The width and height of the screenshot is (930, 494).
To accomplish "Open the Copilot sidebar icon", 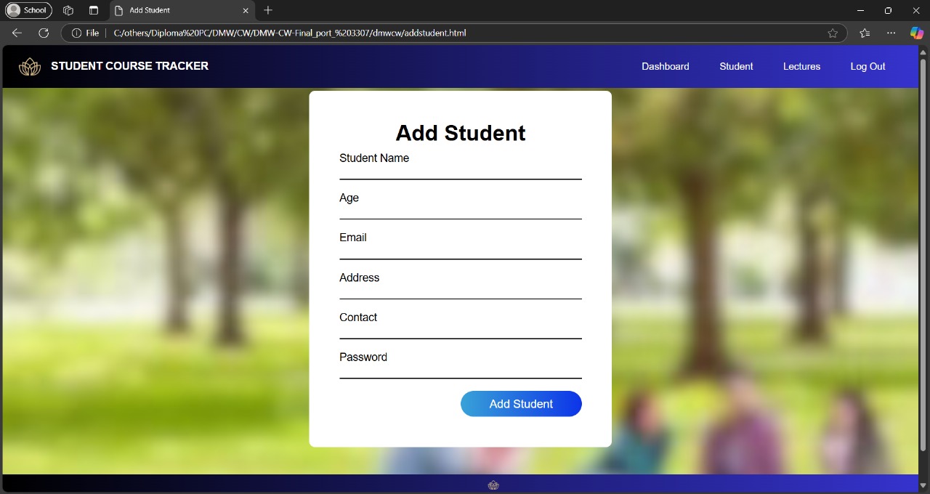I will (x=917, y=33).
